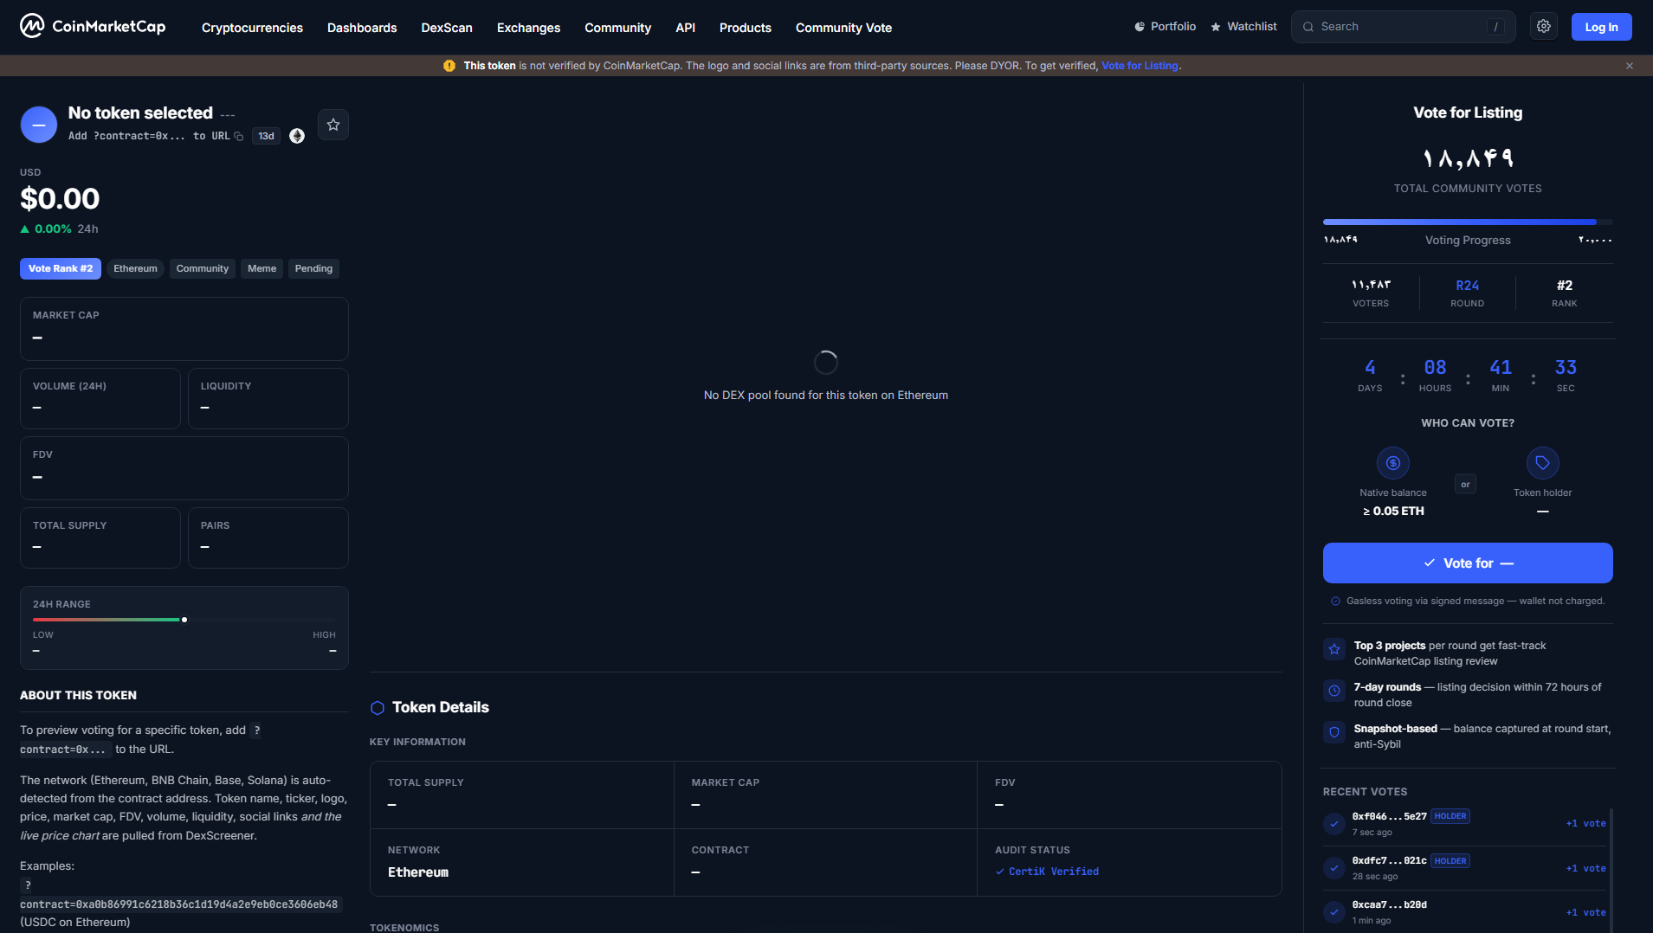Screen dimensions: 1653x933
Task: Click the recent votes scrollbar
Action: pos(1611,870)
